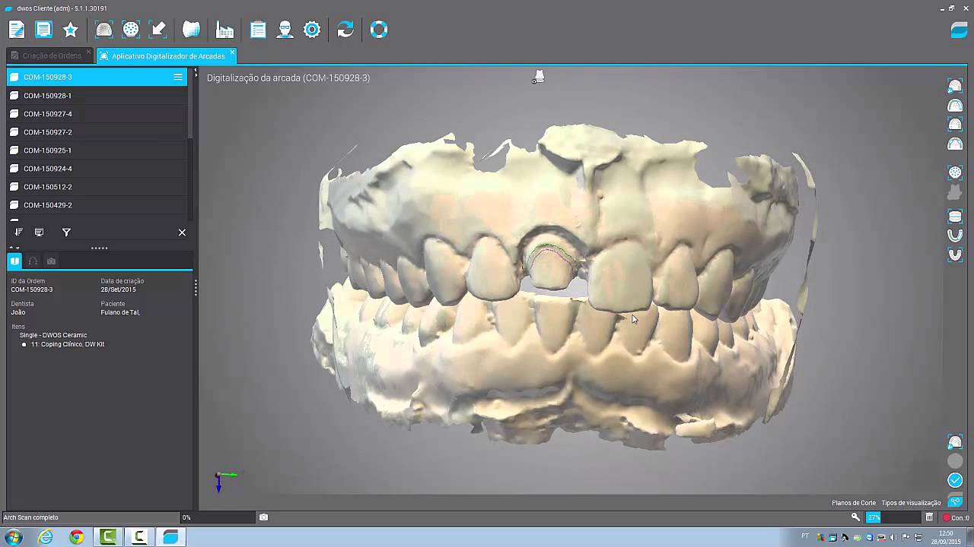Toggle the occlusion bite icon in right sidebar
The width and height of the screenshot is (974, 547).
tap(955, 217)
